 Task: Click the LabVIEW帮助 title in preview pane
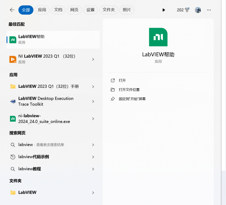[158, 55]
